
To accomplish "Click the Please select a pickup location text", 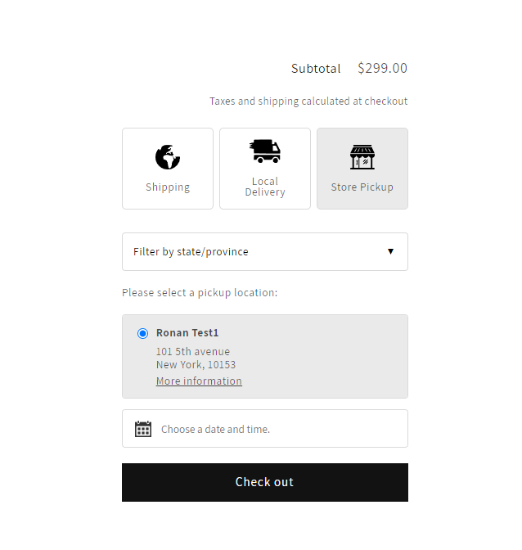I will point(200,292).
